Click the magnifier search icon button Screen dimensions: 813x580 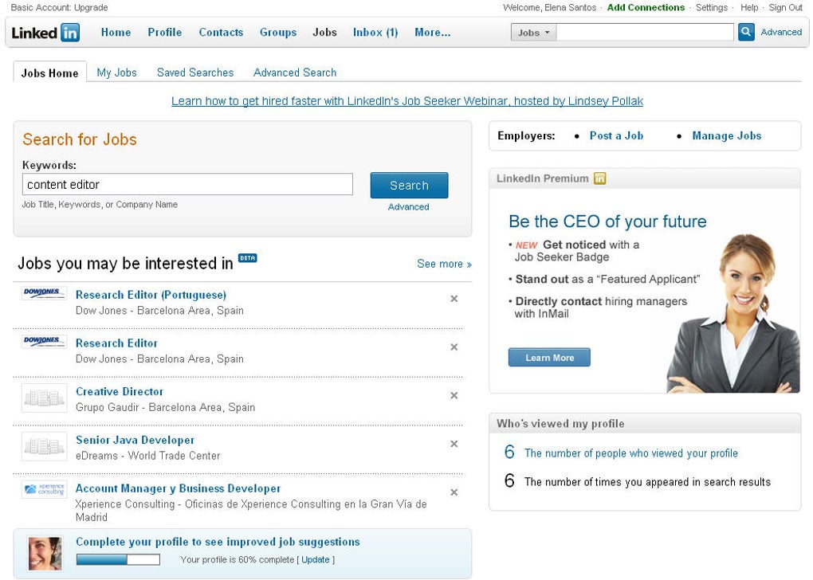click(746, 32)
